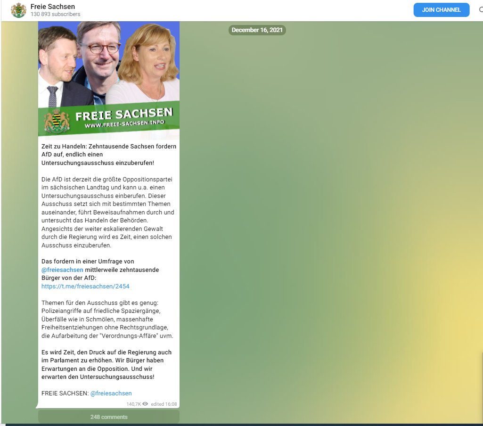This screenshot has width=483, height=426.
Task: Open the Freie Sachsen channel title
Action: pos(53,7)
